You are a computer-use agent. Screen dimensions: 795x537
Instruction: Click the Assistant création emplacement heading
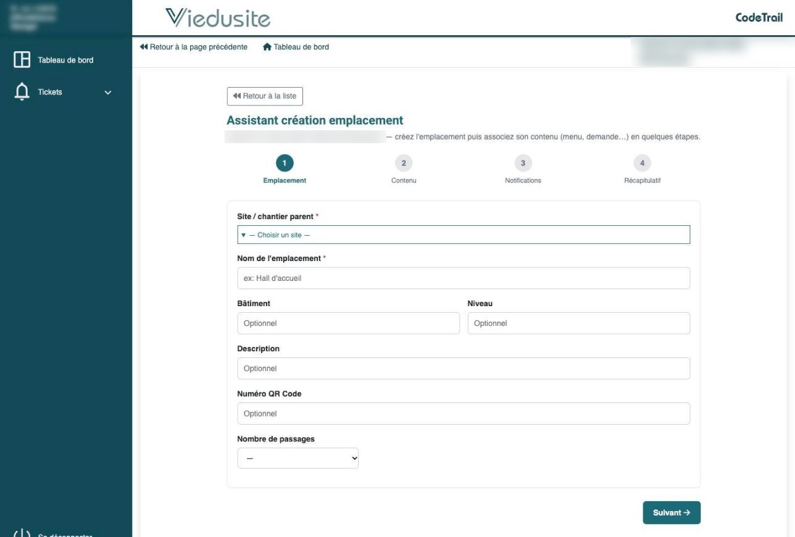[315, 120]
